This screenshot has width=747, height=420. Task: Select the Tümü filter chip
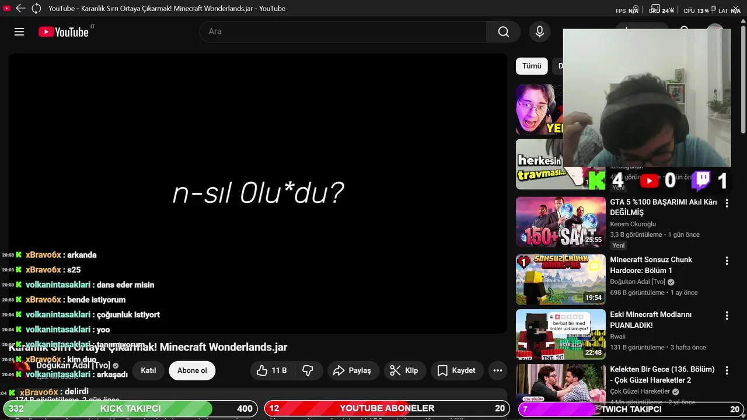pyautogui.click(x=532, y=66)
